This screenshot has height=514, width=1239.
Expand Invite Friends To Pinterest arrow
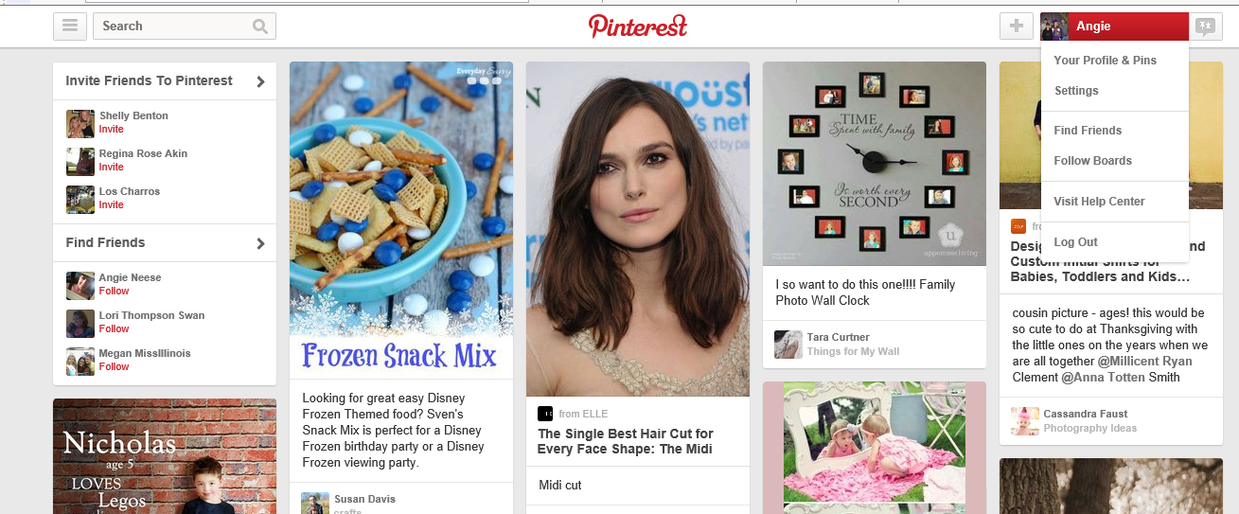(260, 81)
